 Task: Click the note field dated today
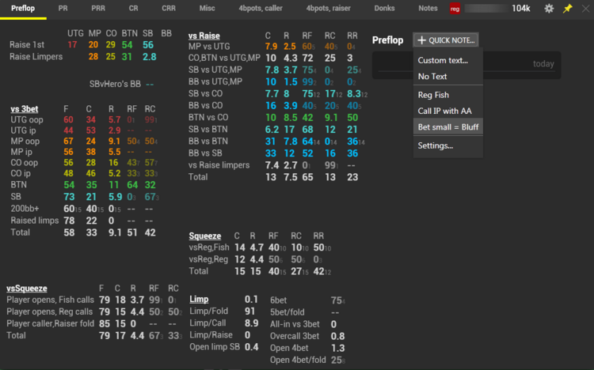coord(466,65)
